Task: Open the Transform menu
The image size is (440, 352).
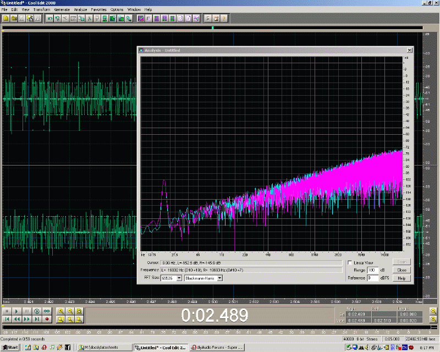Action: (x=42, y=9)
